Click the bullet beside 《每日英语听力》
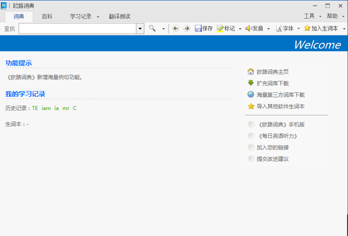The width and height of the screenshot is (348, 236). [x=251, y=136]
